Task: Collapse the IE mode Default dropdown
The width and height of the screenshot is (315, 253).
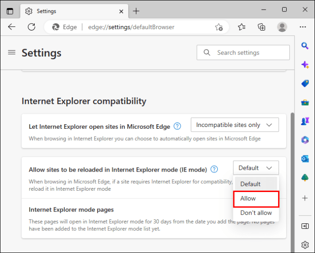Action: [256, 168]
